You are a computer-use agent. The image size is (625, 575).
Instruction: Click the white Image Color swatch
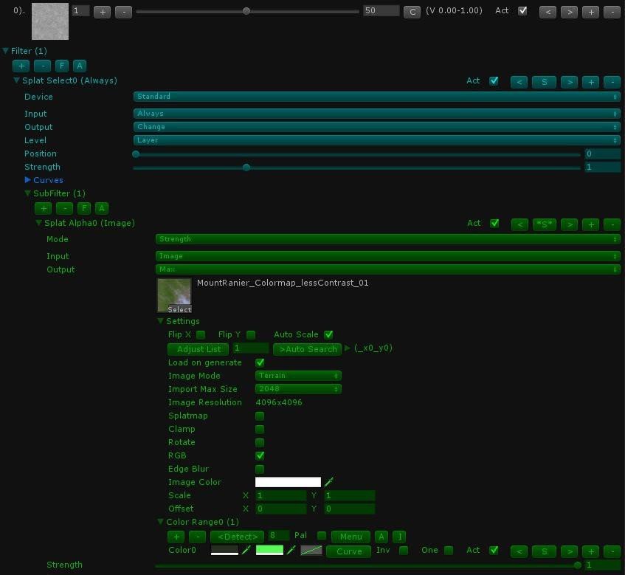pyautogui.click(x=288, y=482)
